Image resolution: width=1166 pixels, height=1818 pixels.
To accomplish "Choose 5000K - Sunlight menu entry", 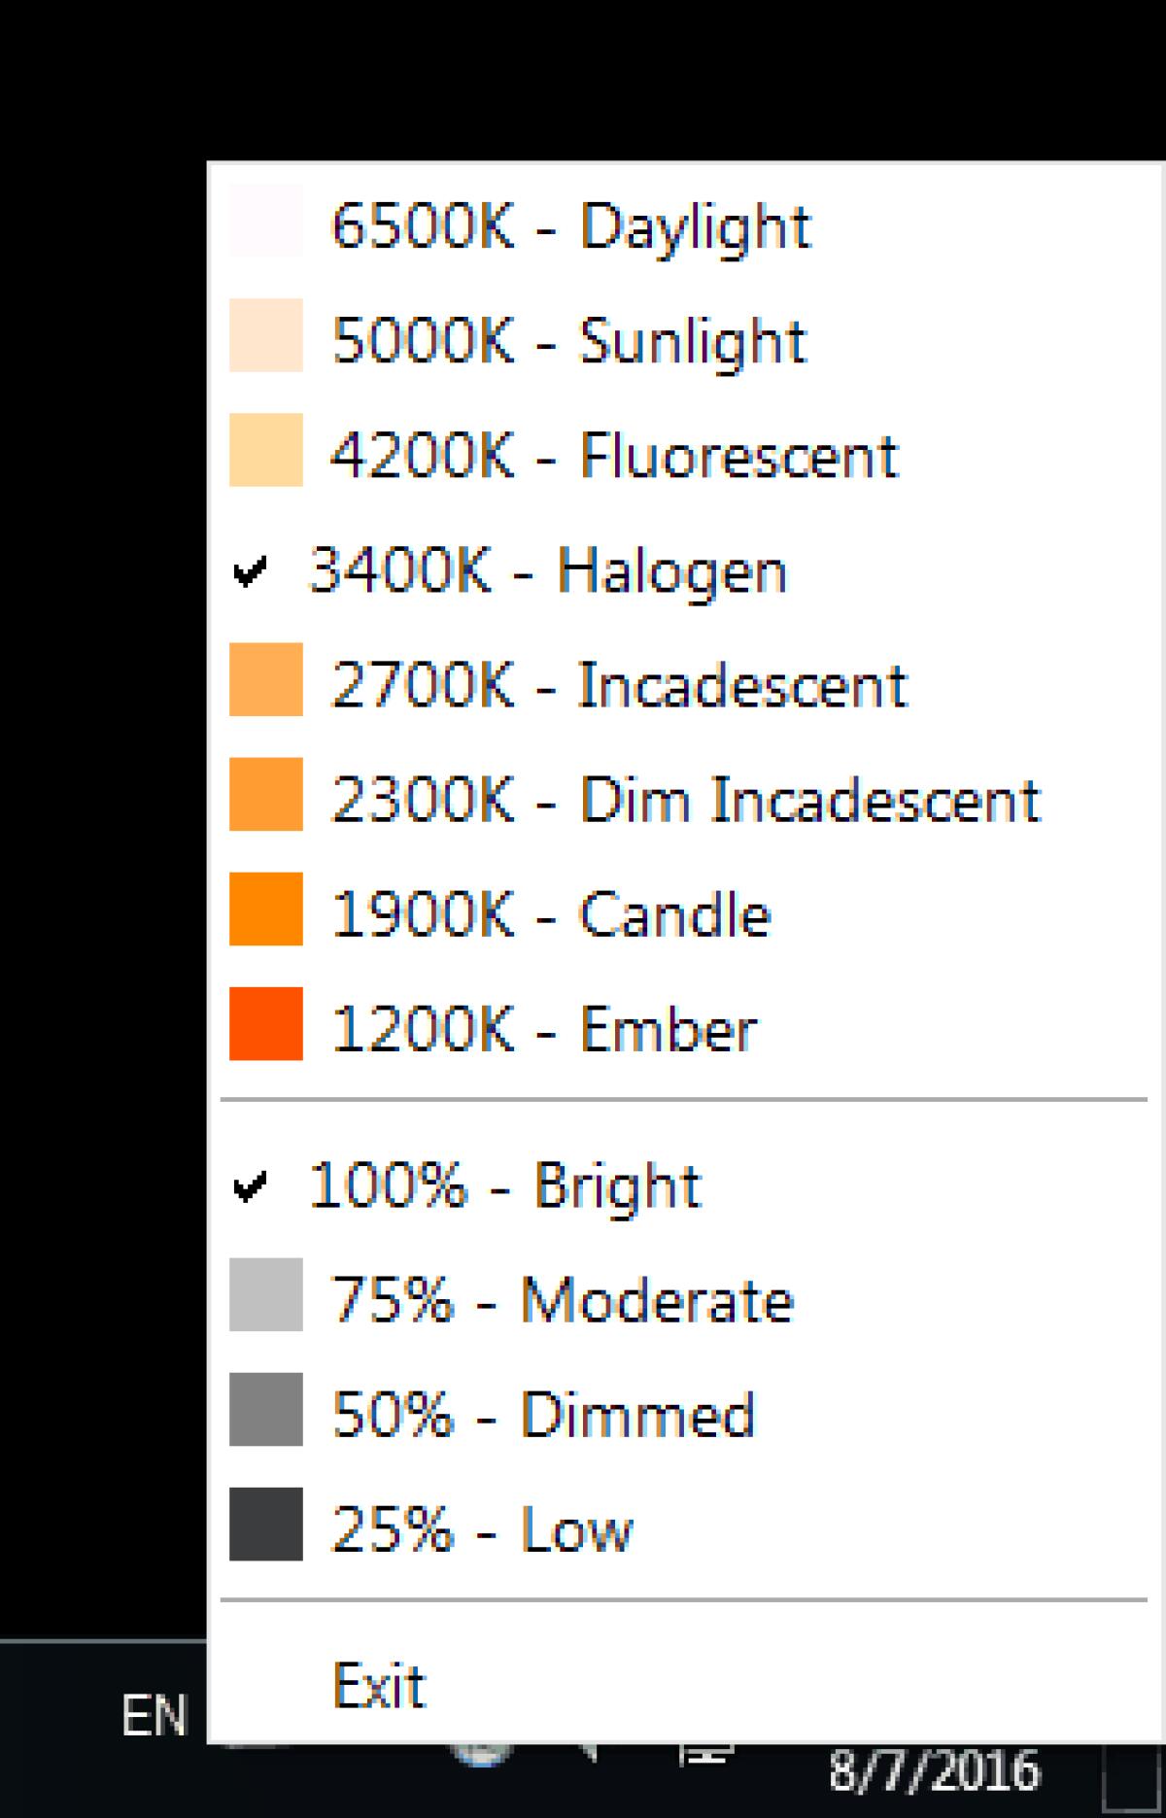I will click(x=568, y=340).
